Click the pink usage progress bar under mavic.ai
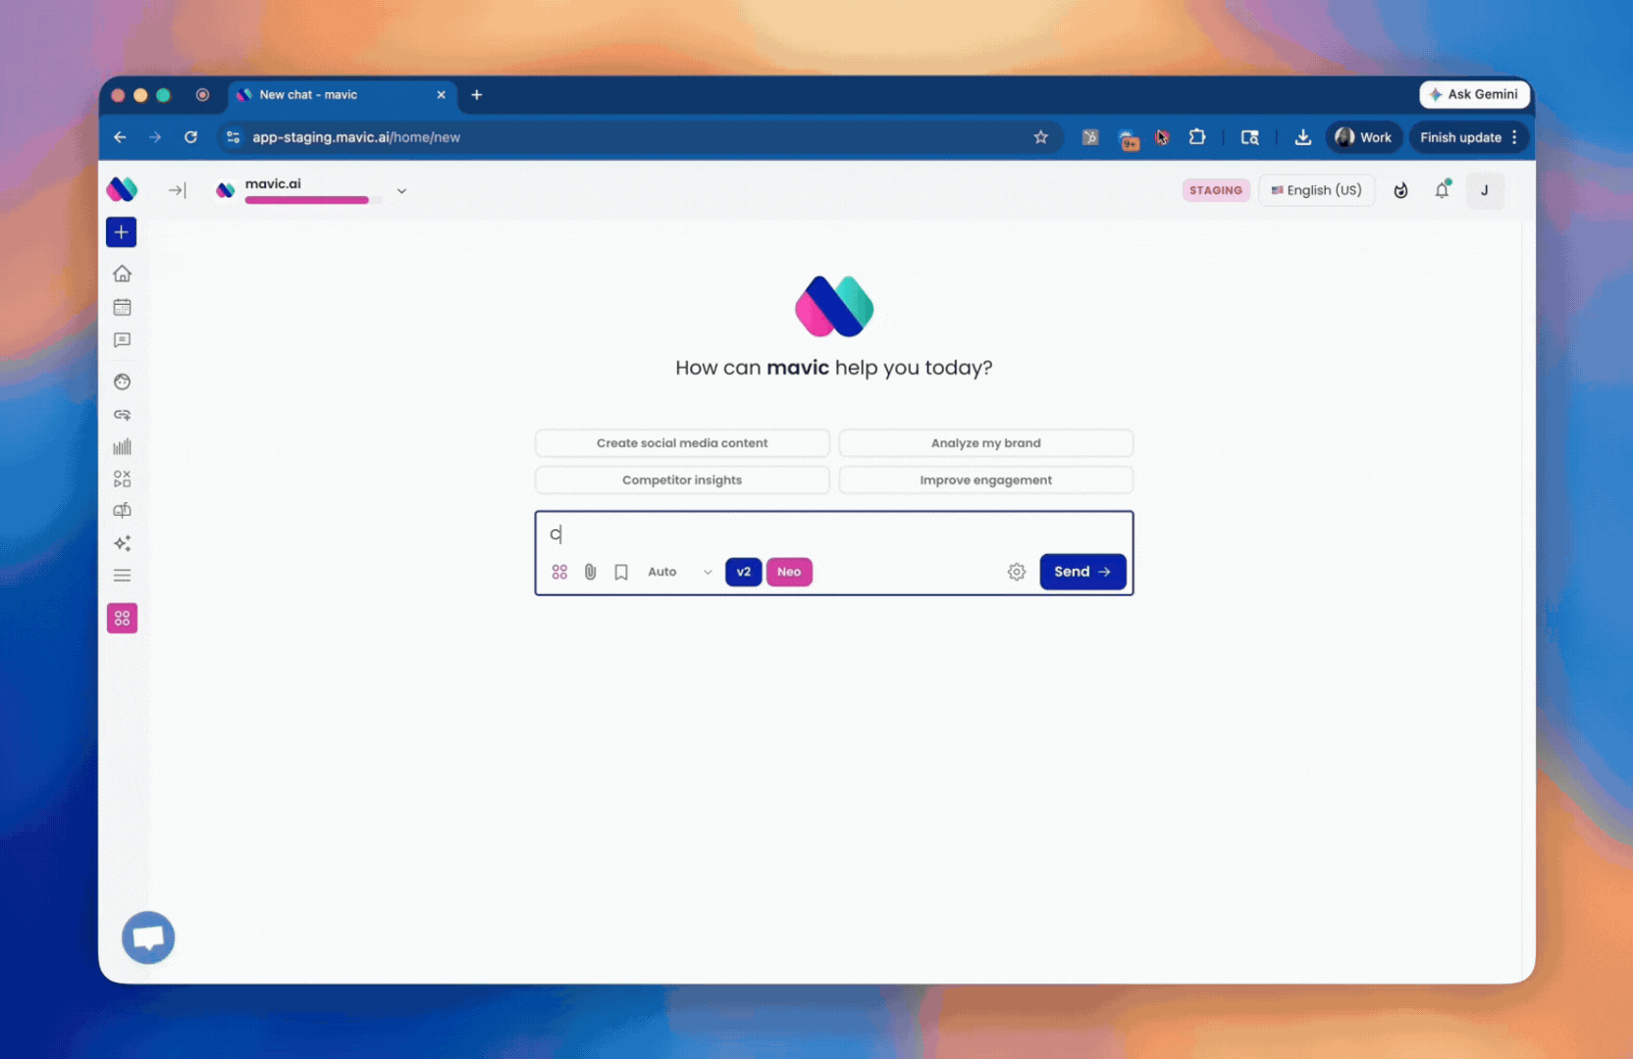 [313, 200]
